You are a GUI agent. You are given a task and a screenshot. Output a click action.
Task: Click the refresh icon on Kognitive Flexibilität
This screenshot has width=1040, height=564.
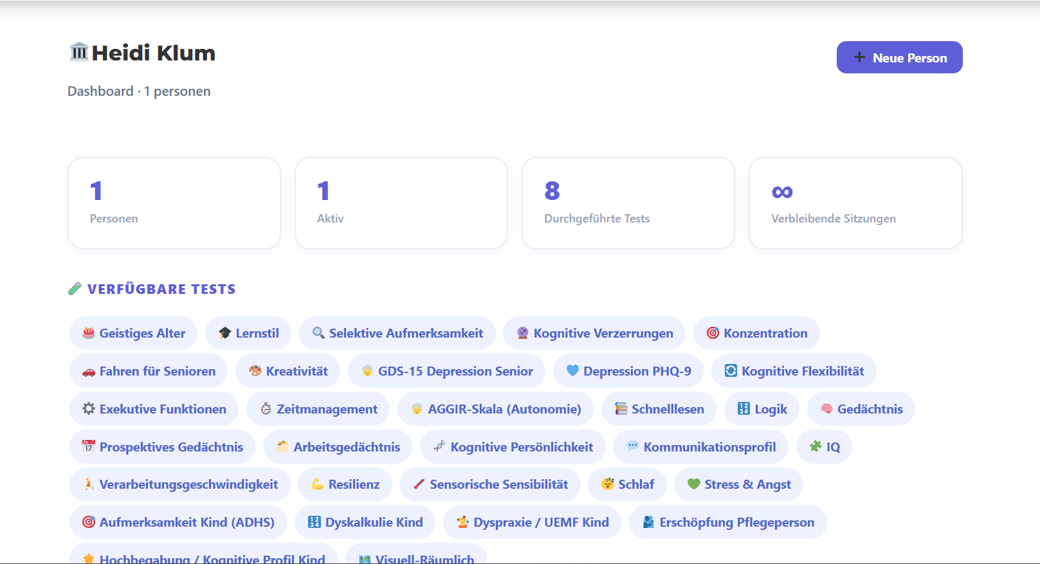point(731,371)
